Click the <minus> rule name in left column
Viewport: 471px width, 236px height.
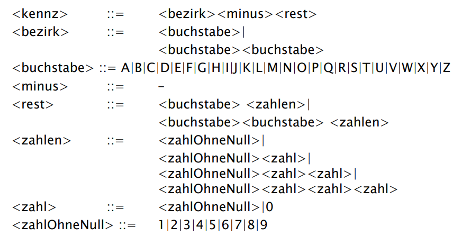[x=40, y=86]
